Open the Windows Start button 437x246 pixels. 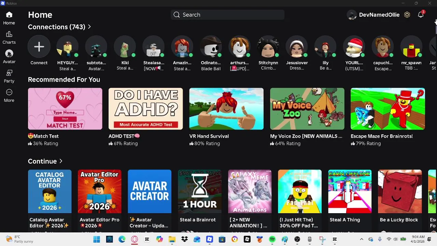[97, 239]
